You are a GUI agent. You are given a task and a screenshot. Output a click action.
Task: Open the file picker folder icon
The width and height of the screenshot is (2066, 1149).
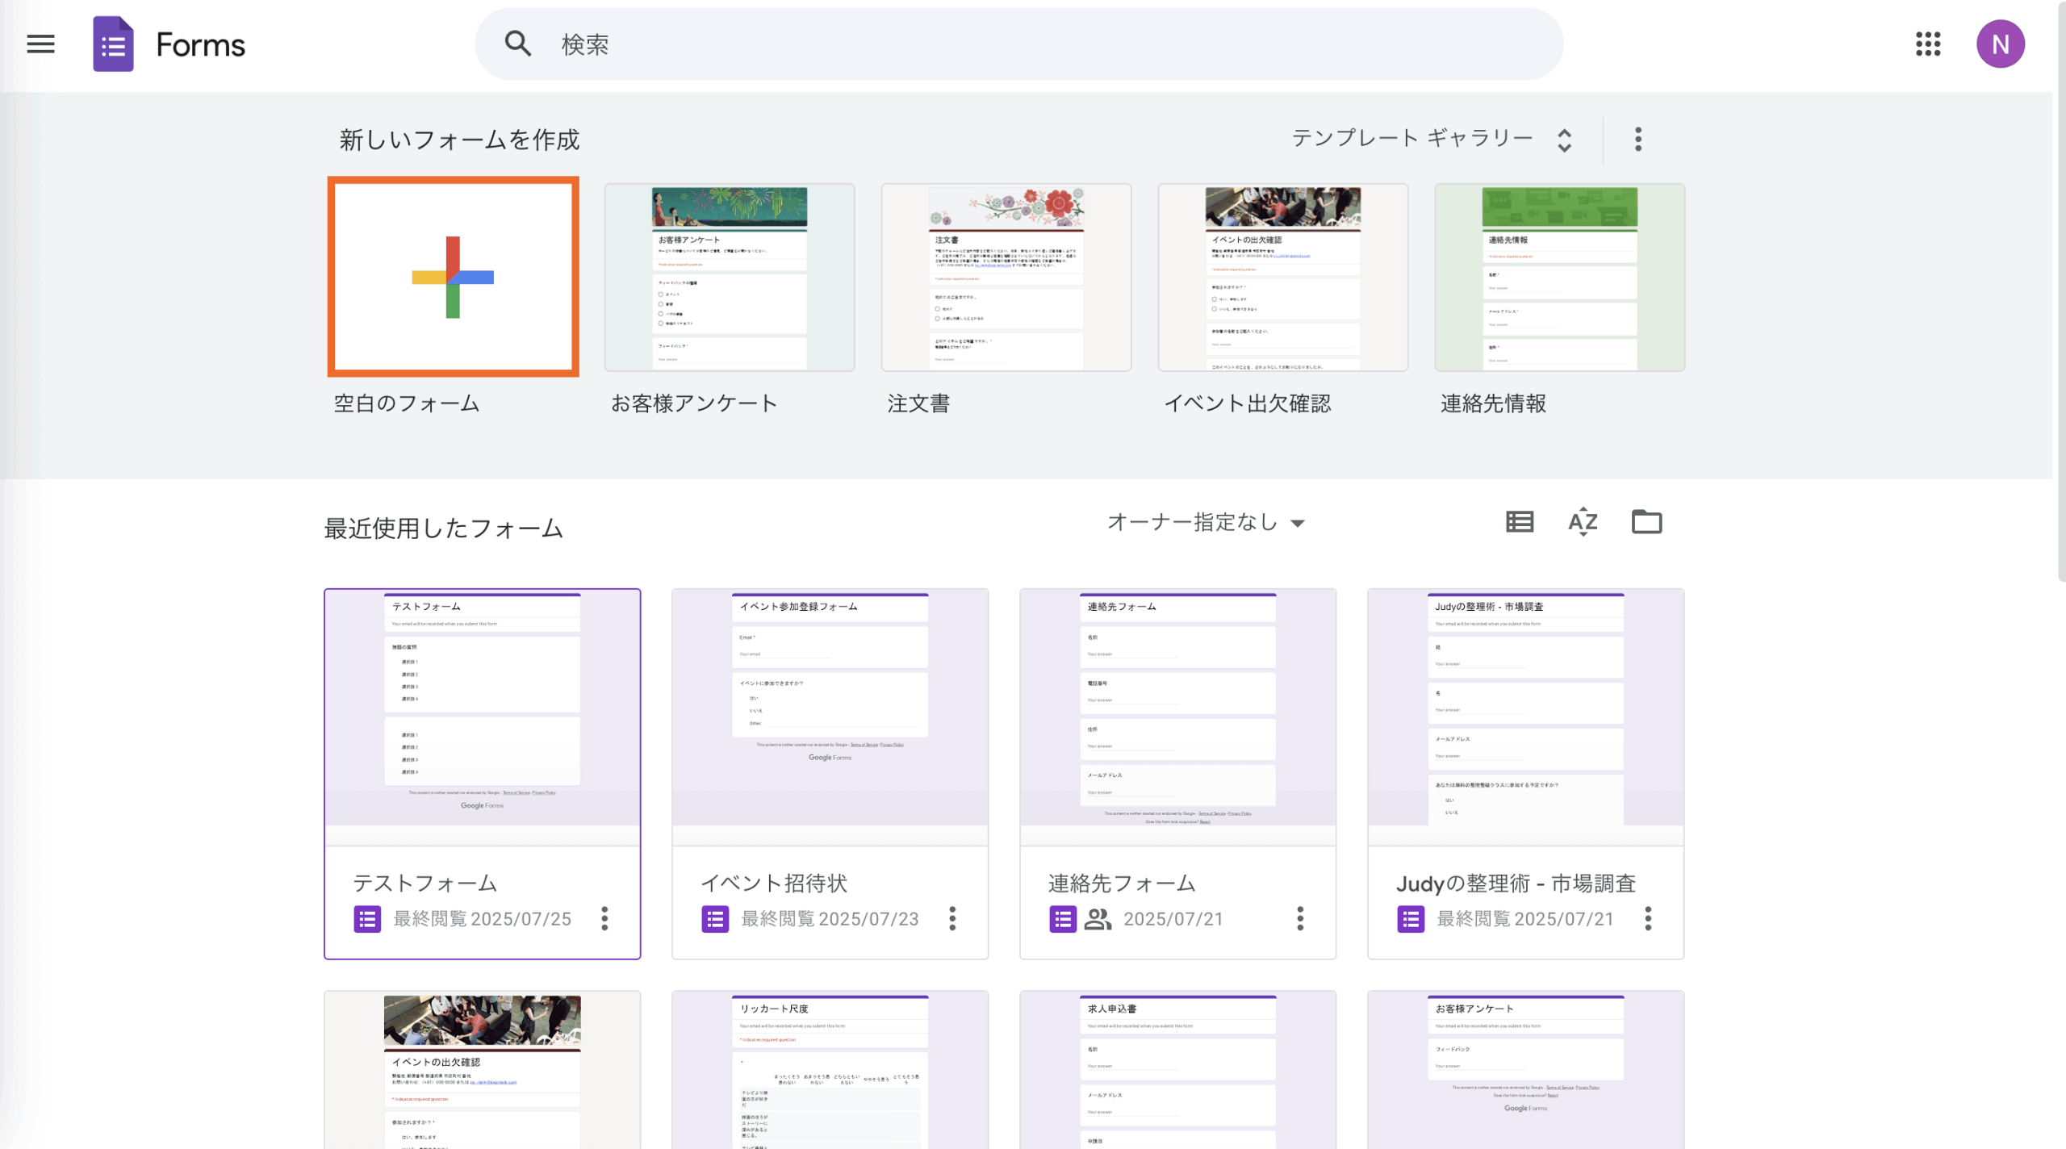1646,522
